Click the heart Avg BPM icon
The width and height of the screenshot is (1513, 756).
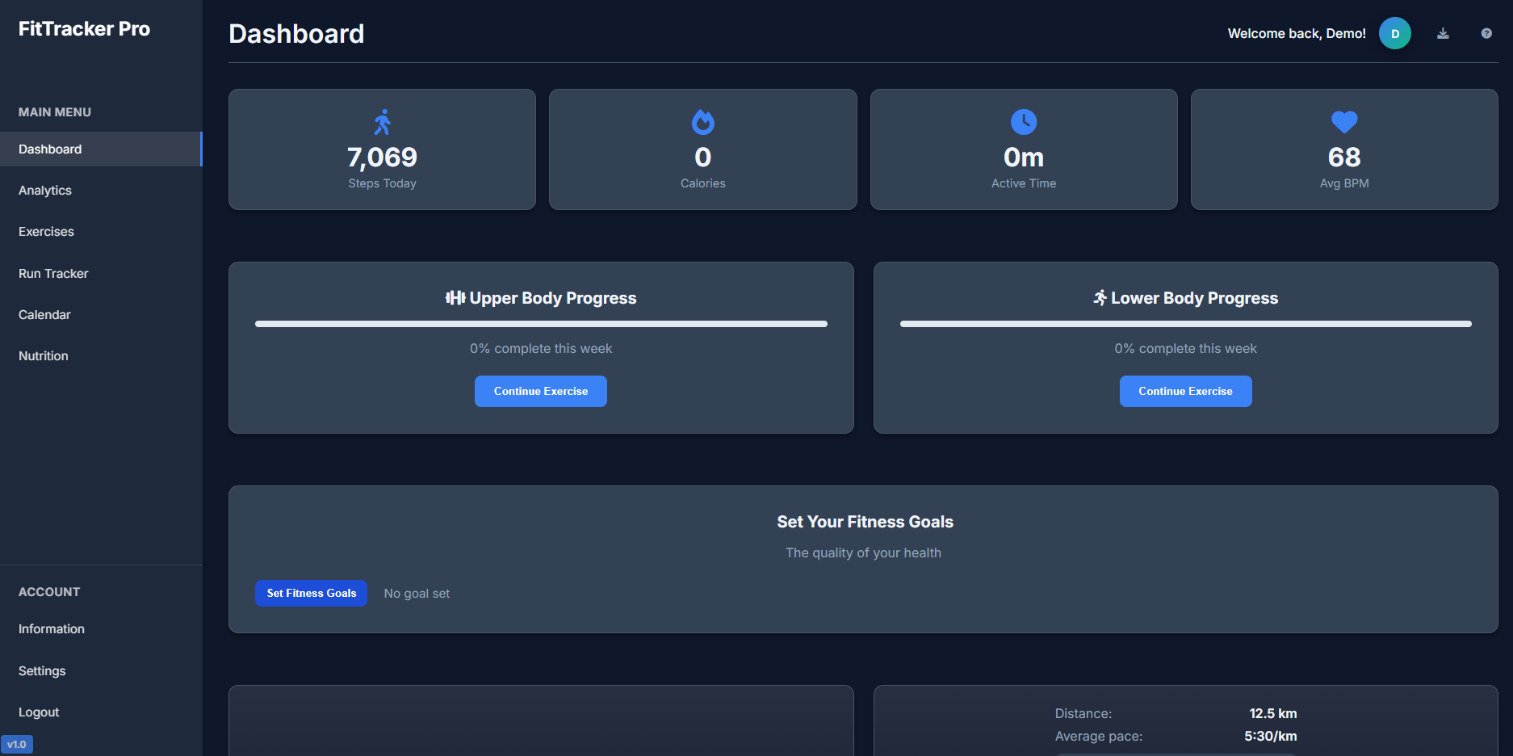[x=1343, y=122]
